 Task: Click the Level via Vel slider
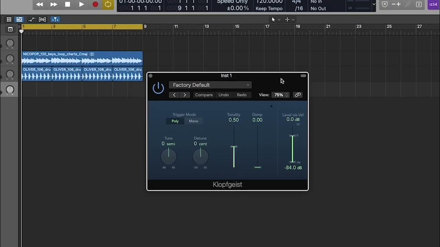pos(293,149)
